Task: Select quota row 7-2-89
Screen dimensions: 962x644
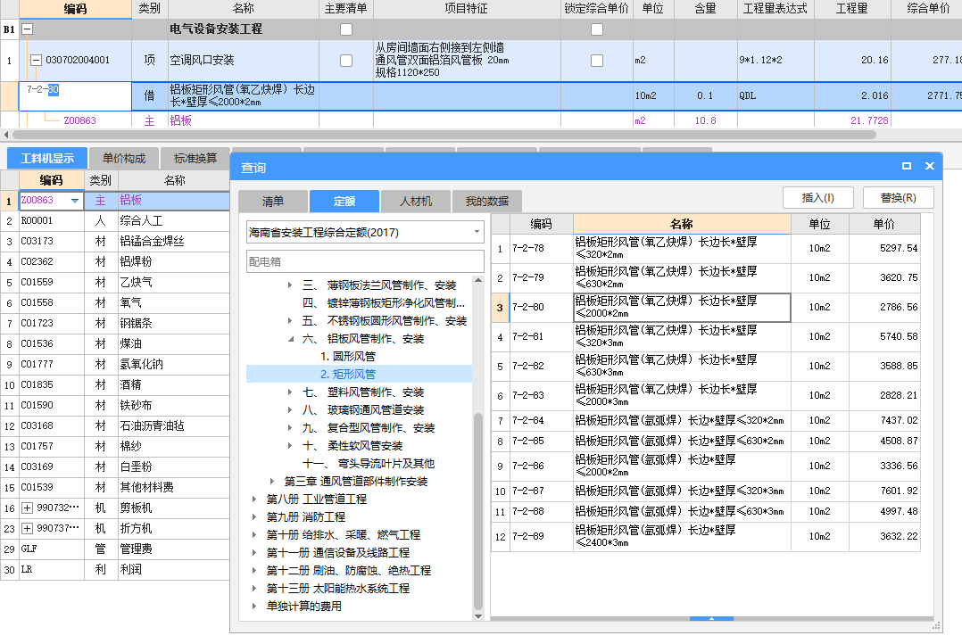Action: [x=706, y=536]
